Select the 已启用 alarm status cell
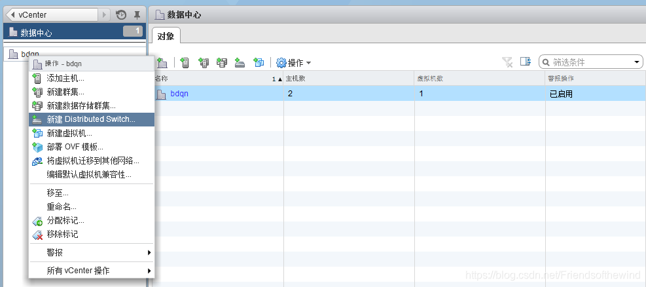 point(596,94)
